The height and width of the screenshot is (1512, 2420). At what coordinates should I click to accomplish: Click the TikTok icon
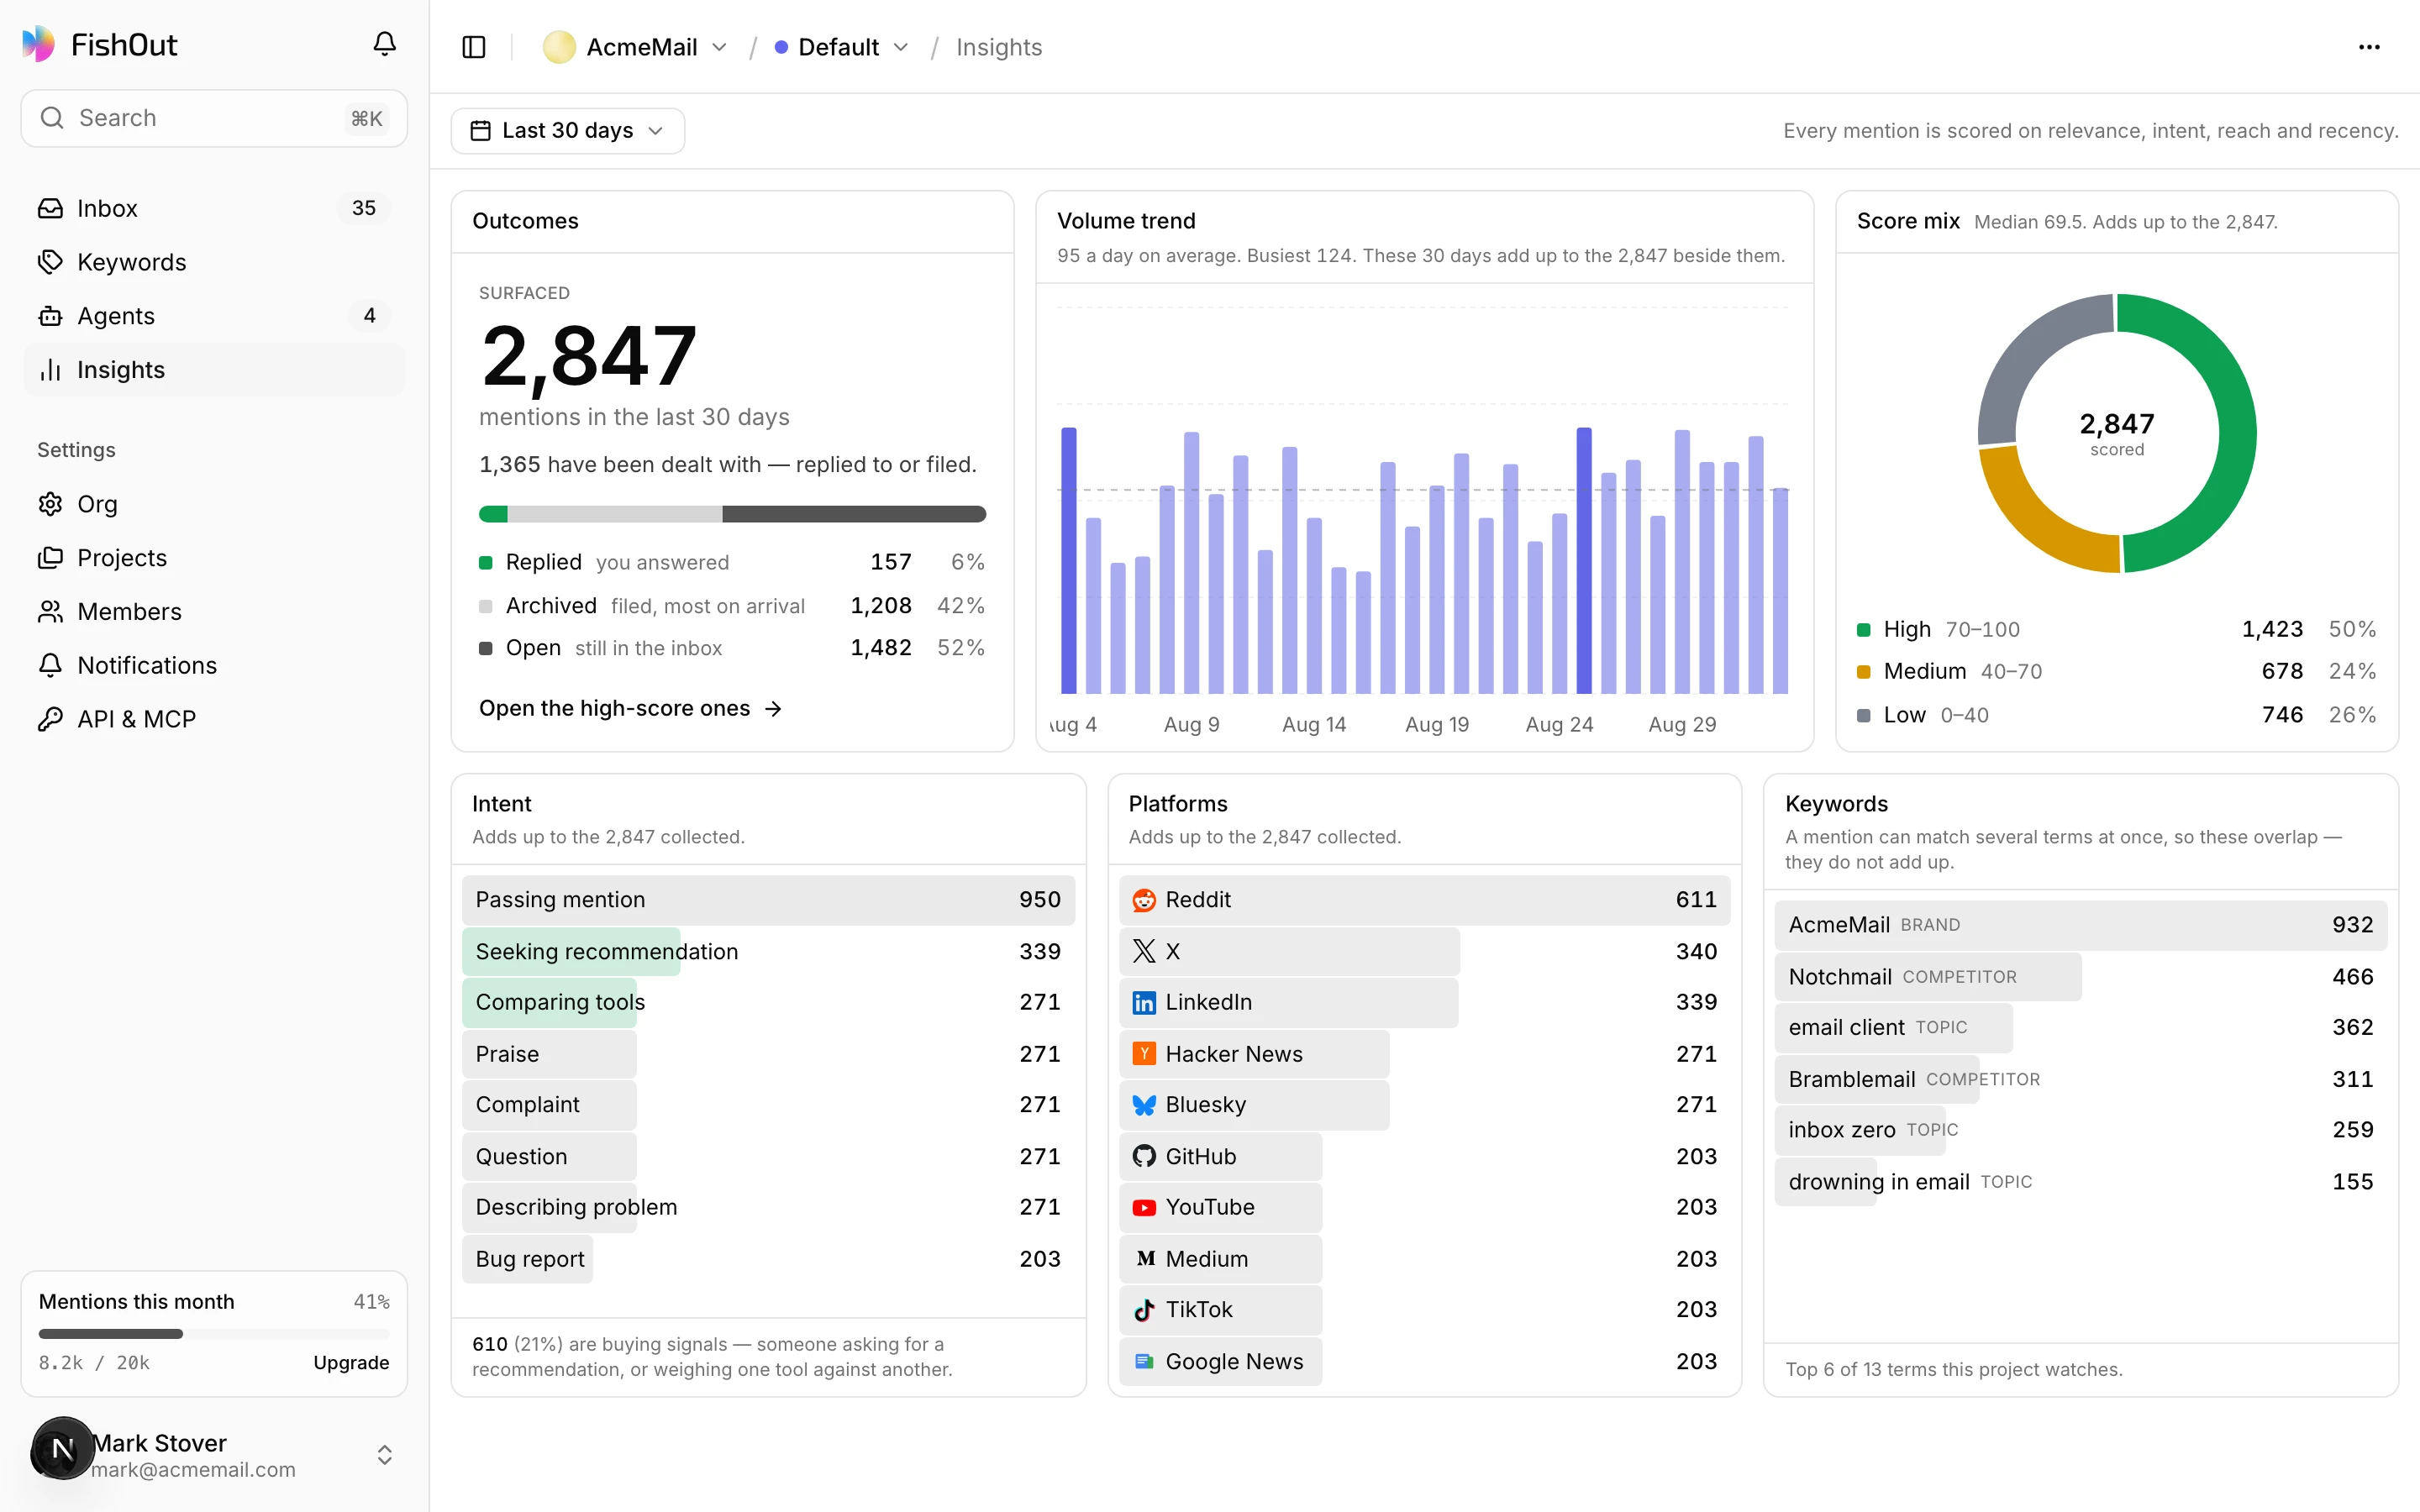pos(1144,1310)
